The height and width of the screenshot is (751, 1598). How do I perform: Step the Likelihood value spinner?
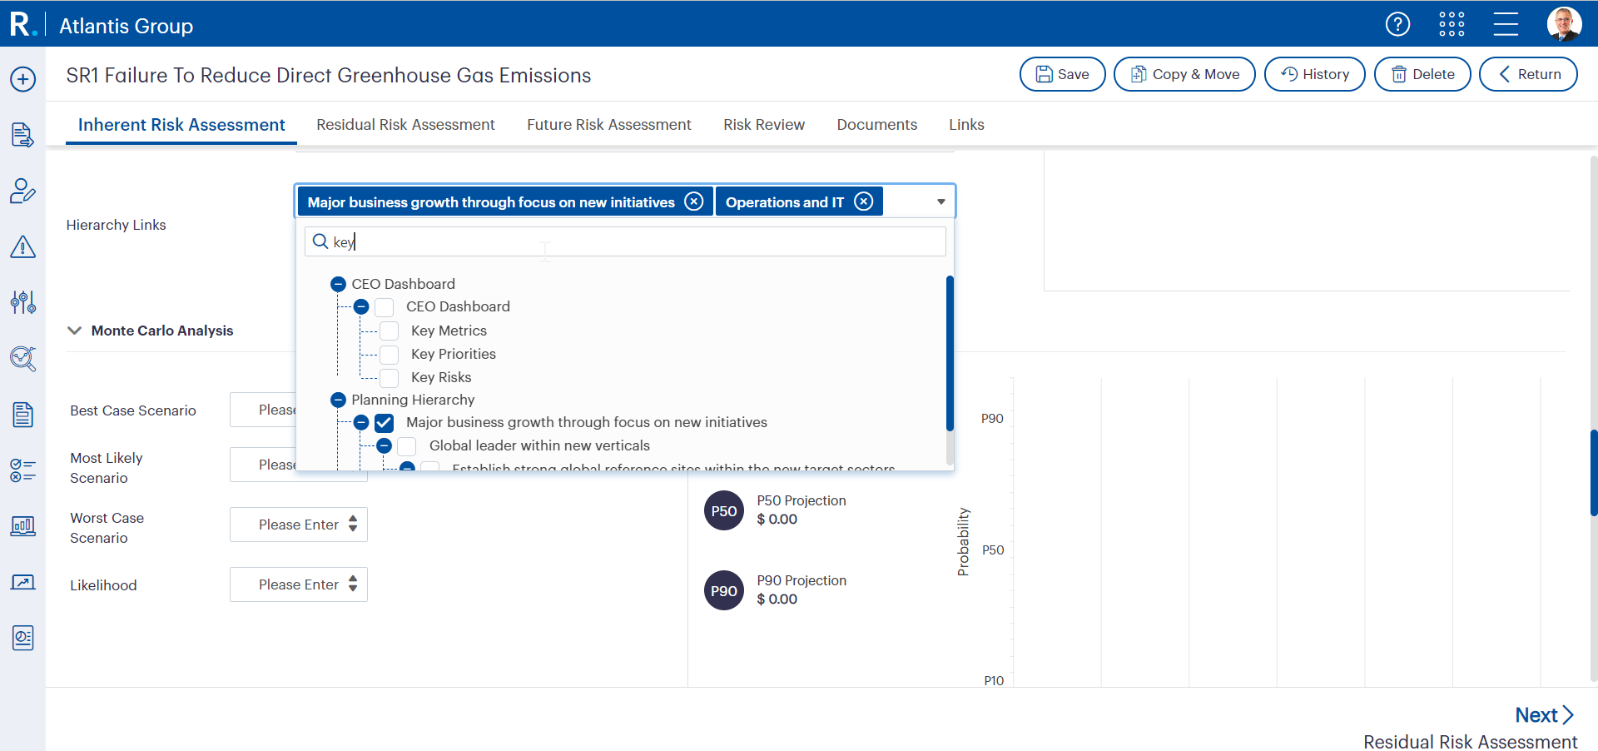353,584
